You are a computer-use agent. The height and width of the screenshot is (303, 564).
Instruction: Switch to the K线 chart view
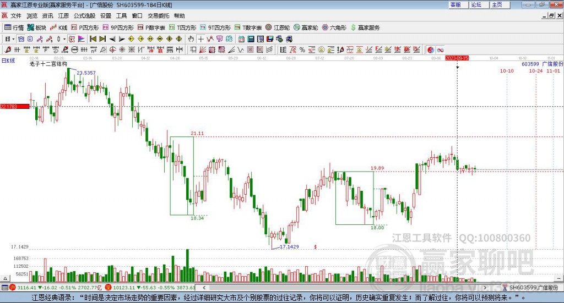click(58, 27)
